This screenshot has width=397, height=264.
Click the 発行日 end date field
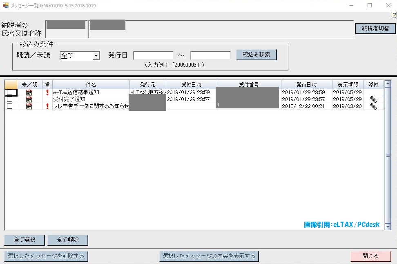(x=211, y=55)
